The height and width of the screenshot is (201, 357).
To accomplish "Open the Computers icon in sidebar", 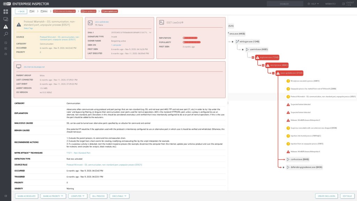I will tap(6, 19).
